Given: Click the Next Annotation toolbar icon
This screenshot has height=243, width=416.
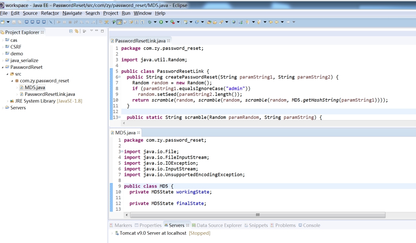Looking at the screenshot, I should click(247, 22).
